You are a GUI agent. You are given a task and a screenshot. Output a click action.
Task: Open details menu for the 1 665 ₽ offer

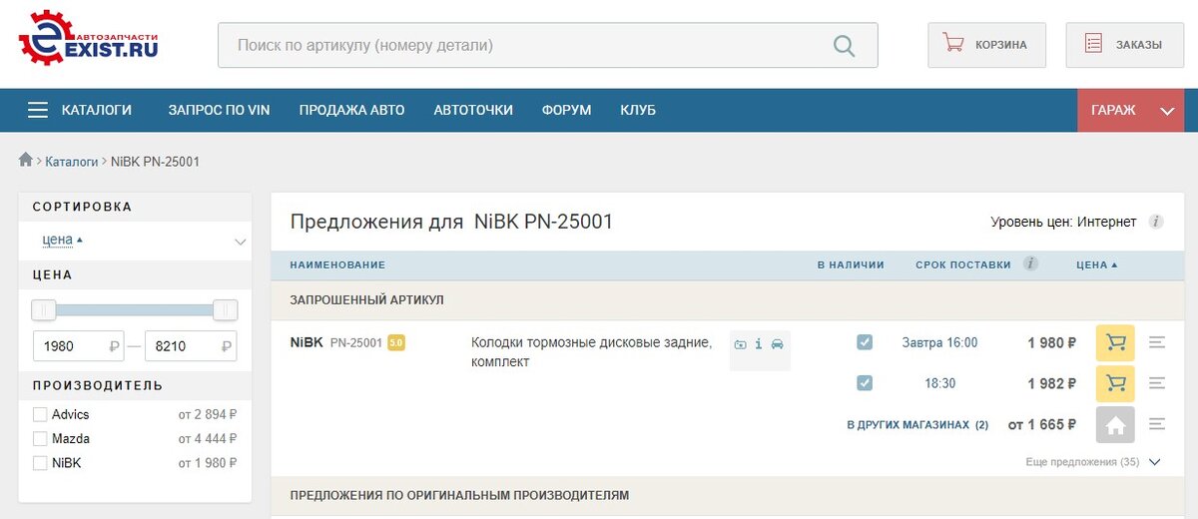coord(1157,424)
